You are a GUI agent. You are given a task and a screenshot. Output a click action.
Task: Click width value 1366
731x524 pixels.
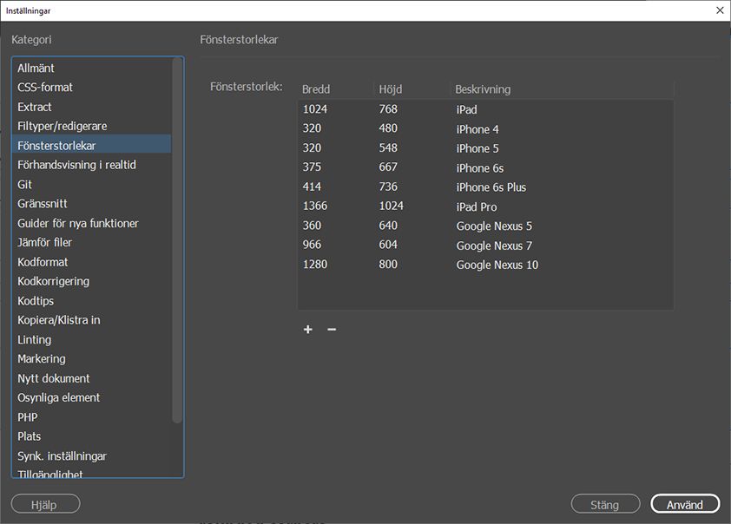[x=314, y=206]
